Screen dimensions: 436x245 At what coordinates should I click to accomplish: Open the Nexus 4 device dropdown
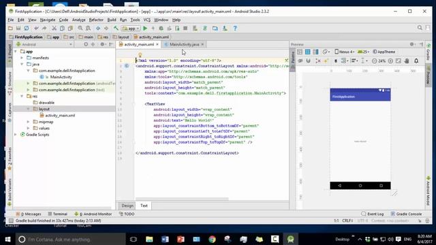[x=345, y=52]
